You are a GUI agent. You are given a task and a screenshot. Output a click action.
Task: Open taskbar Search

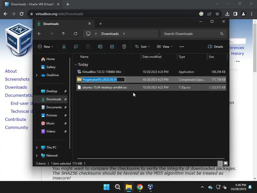point(117,187)
